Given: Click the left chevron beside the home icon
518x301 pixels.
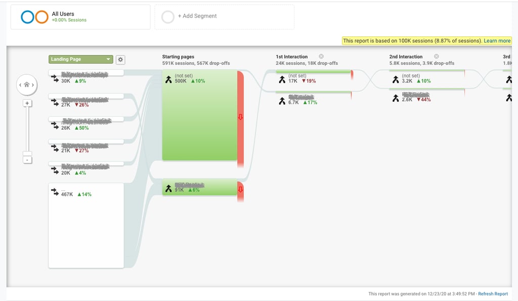Looking at the screenshot, I should [20, 84].
